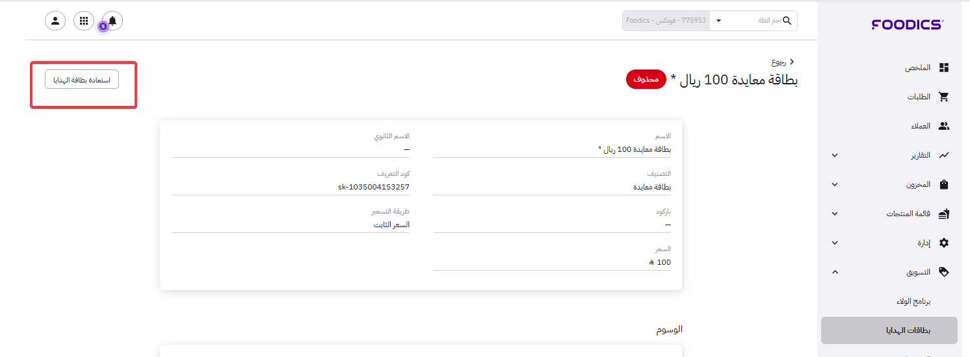The image size is (970, 357).
Task: Click the dashboard summary icon (الملخص)
Action: click(944, 68)
